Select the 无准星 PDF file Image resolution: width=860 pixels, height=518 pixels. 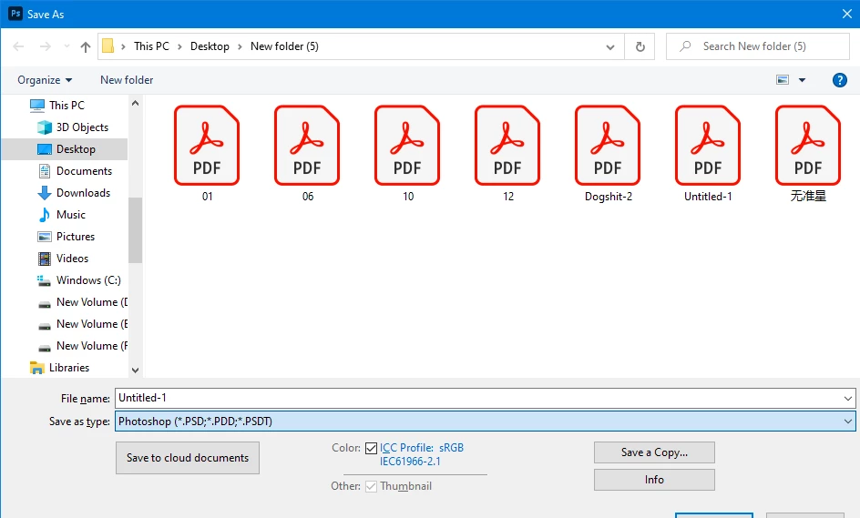(x=808, y=146)
